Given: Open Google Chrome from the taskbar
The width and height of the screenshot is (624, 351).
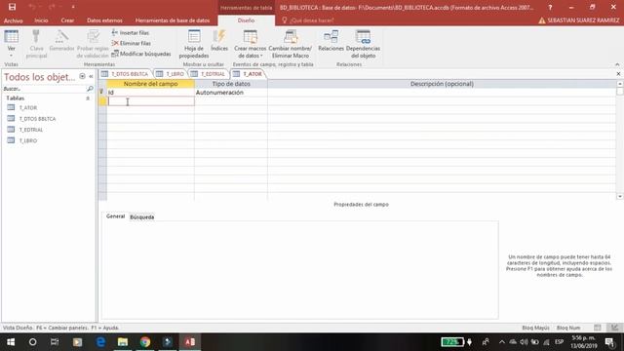Looking at the screenshot, I should pos(145,342).
